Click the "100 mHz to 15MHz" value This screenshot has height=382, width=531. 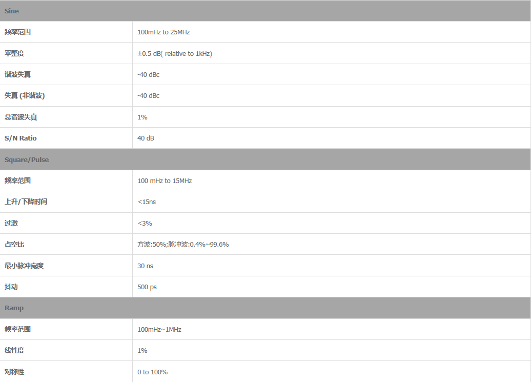tap(165, 181)
